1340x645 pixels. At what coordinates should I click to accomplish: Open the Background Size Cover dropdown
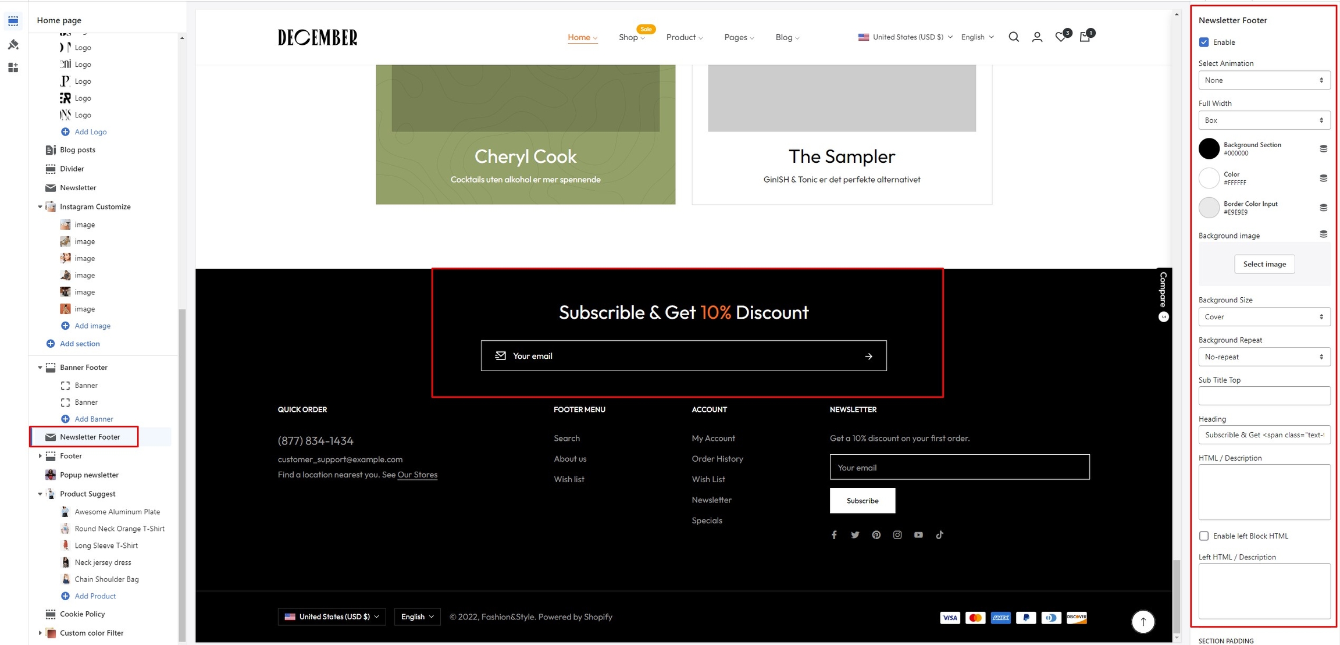coord(1264,317)
